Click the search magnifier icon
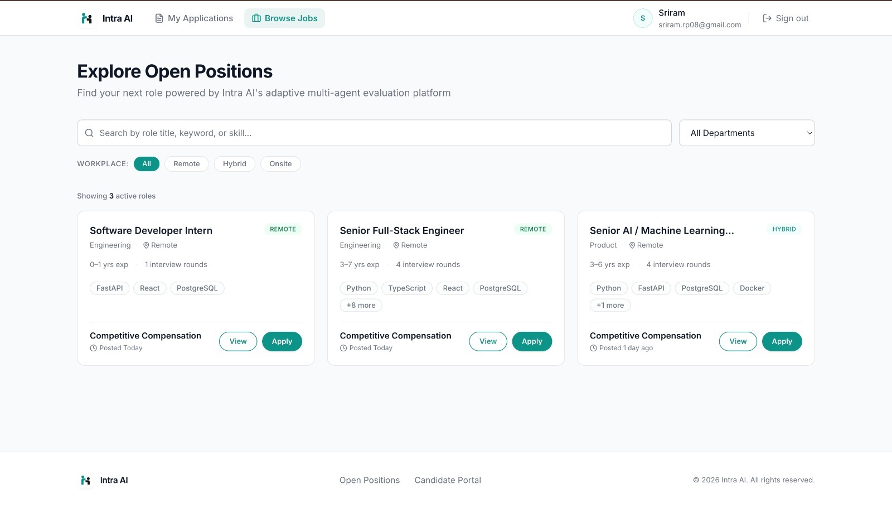This screenshot has height=508, width=892. coord(89,133)
